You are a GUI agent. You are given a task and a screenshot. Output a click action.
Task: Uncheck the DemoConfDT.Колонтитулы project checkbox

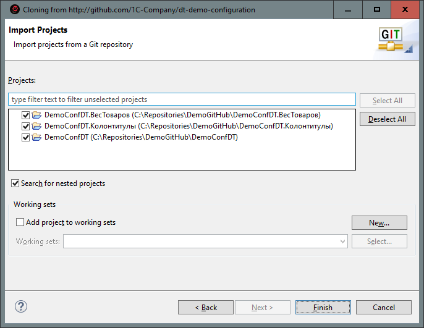pos(25,126)
